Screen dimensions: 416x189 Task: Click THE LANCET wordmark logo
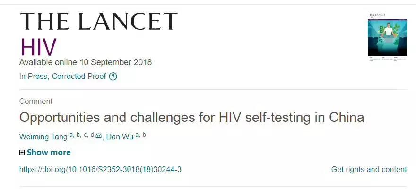click(98, 22)
